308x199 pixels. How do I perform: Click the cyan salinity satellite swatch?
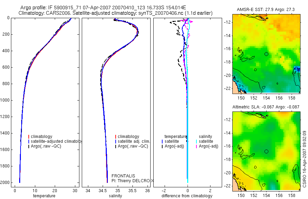pos(196,141)
